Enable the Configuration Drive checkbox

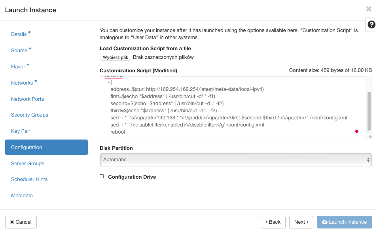coord(102,177)
